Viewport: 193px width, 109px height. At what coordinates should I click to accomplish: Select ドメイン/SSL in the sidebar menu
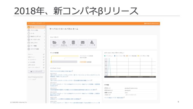tap(36, 30)
